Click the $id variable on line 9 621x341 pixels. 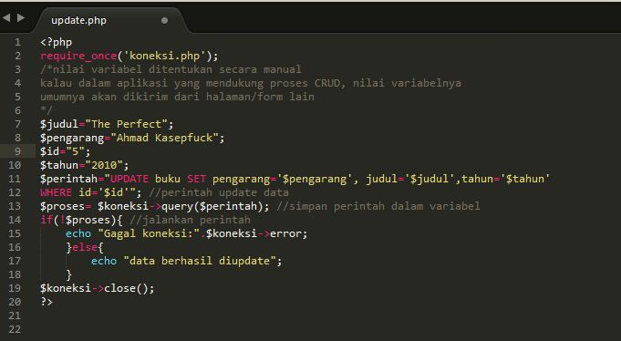(49, 151)
